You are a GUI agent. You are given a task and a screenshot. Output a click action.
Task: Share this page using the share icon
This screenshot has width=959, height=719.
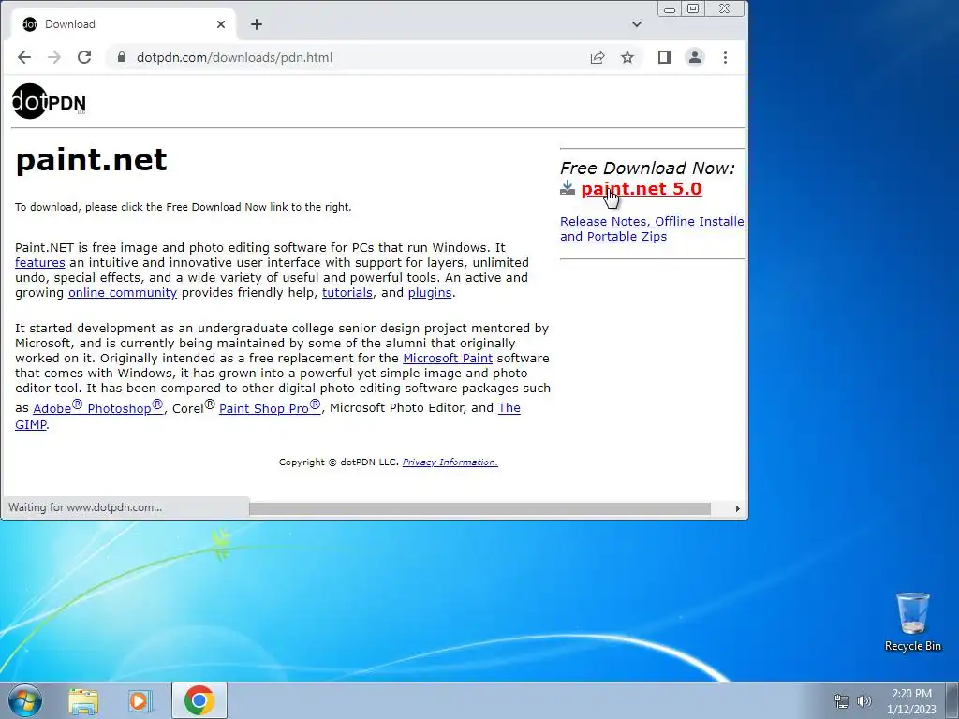pos(598,57)
